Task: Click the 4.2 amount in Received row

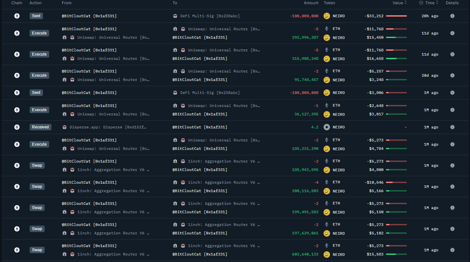Action: point(315,127)
